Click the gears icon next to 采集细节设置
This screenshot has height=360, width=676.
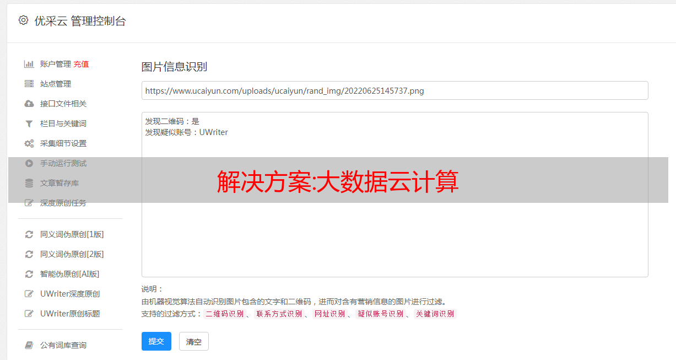click(x=29, y=143)
